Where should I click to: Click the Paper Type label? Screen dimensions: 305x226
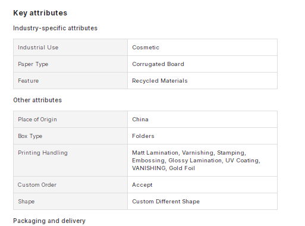33,64
